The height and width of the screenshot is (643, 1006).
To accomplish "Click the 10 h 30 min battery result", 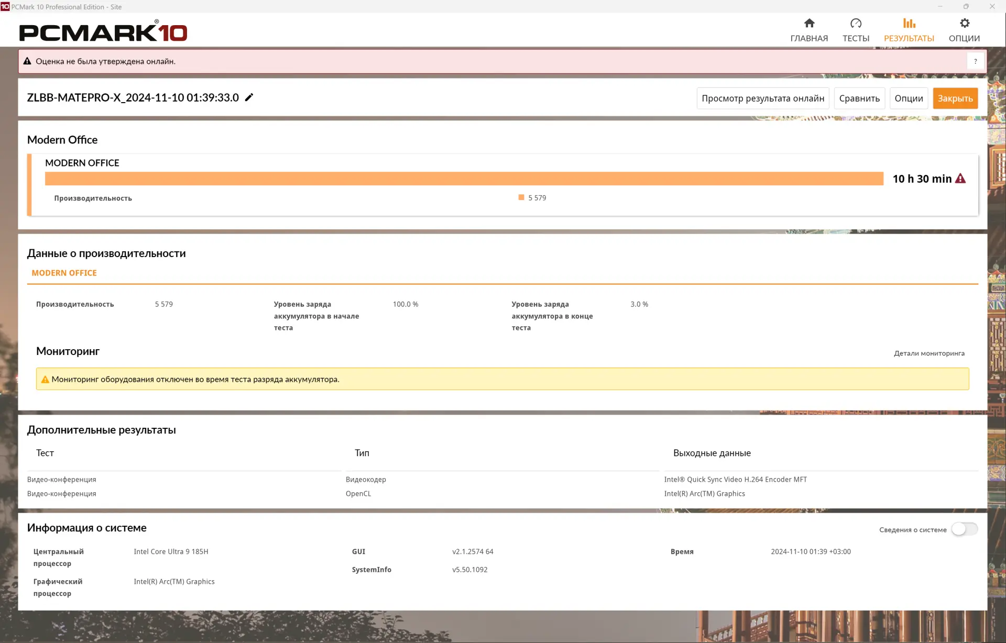I will (x=922, y=179).
